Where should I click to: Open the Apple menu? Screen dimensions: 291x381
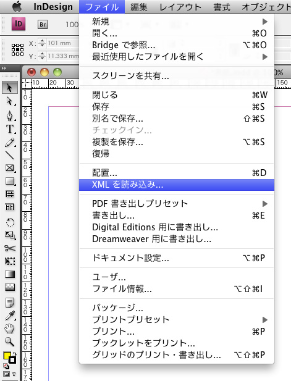pos(17,7)
